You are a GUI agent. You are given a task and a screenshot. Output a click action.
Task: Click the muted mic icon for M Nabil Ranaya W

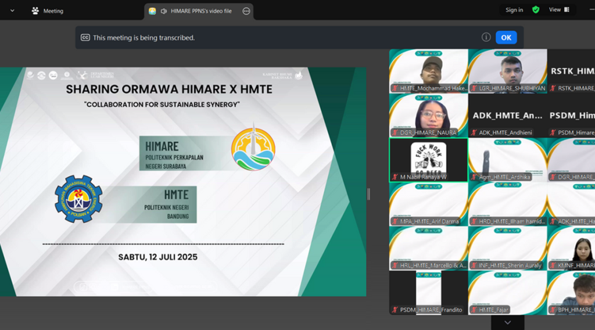pyautogui.click(x=395, y=177)
